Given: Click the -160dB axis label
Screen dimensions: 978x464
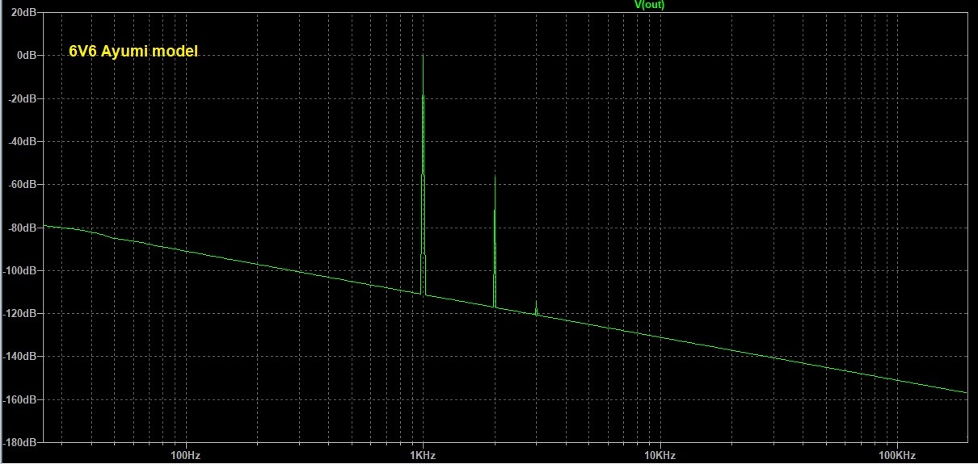Looking at the screenshot, I should coord(19,399).
